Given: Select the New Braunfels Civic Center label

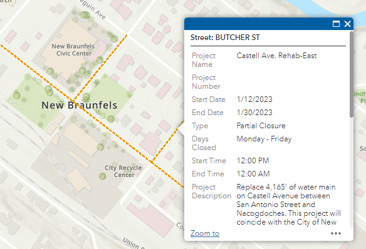Looking at the screenshot, I should click(x=73, y=49).
